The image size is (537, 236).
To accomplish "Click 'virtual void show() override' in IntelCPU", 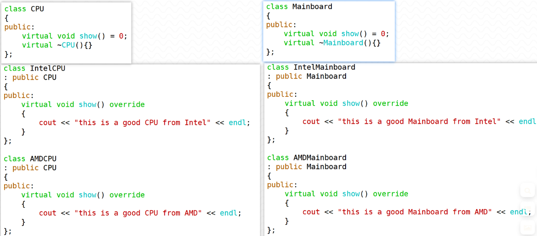I will pyautogui.click(x=83, y=105).
